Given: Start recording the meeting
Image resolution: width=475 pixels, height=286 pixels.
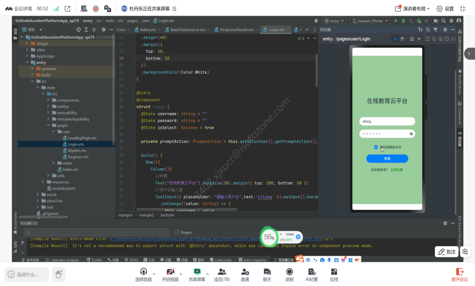Looking at the screenshot, I should pos(289,274).
